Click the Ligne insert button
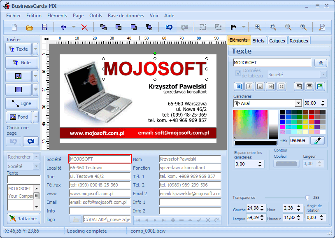 [22, 103]
